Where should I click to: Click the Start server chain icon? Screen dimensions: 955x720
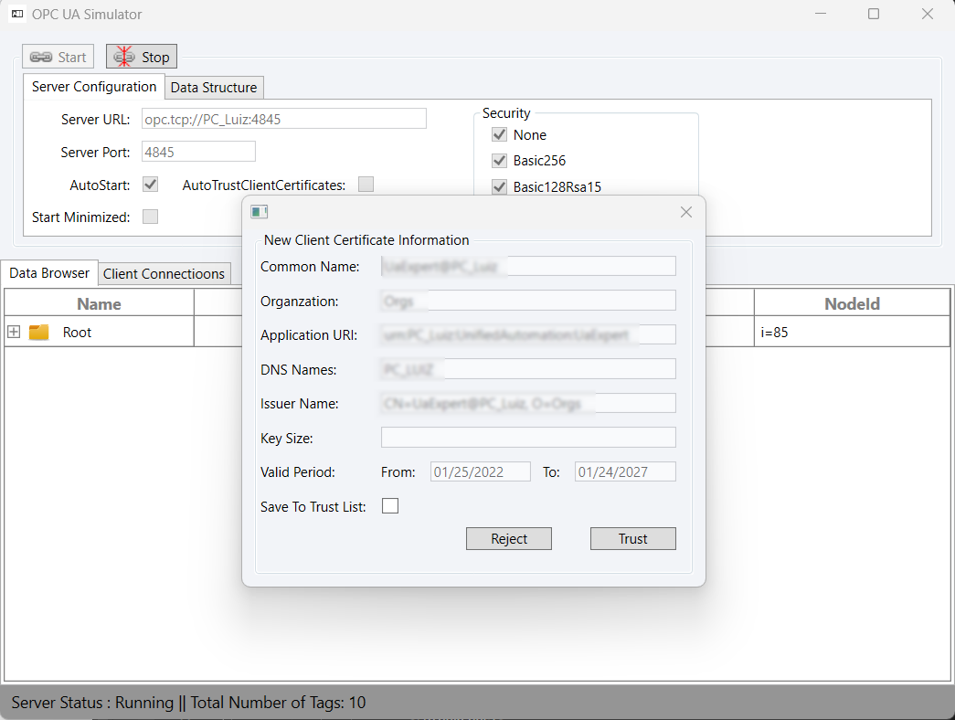pyautogui.click(x=41, y=58)
